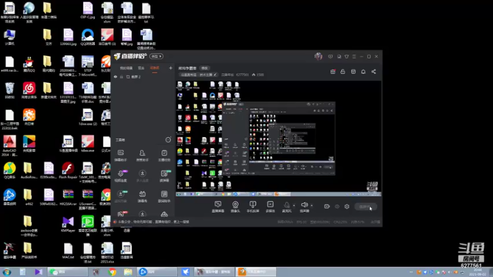Select the 截屏 2 source row
The width and height of the screenshot is (493, 277).
tap(142, 76)
